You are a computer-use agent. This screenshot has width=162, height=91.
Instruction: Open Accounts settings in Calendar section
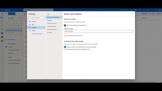(x=50, y=32)
